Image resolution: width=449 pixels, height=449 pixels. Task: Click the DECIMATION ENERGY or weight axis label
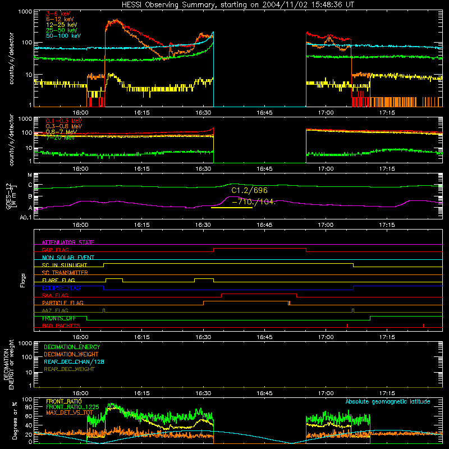[x=8, y=364]
